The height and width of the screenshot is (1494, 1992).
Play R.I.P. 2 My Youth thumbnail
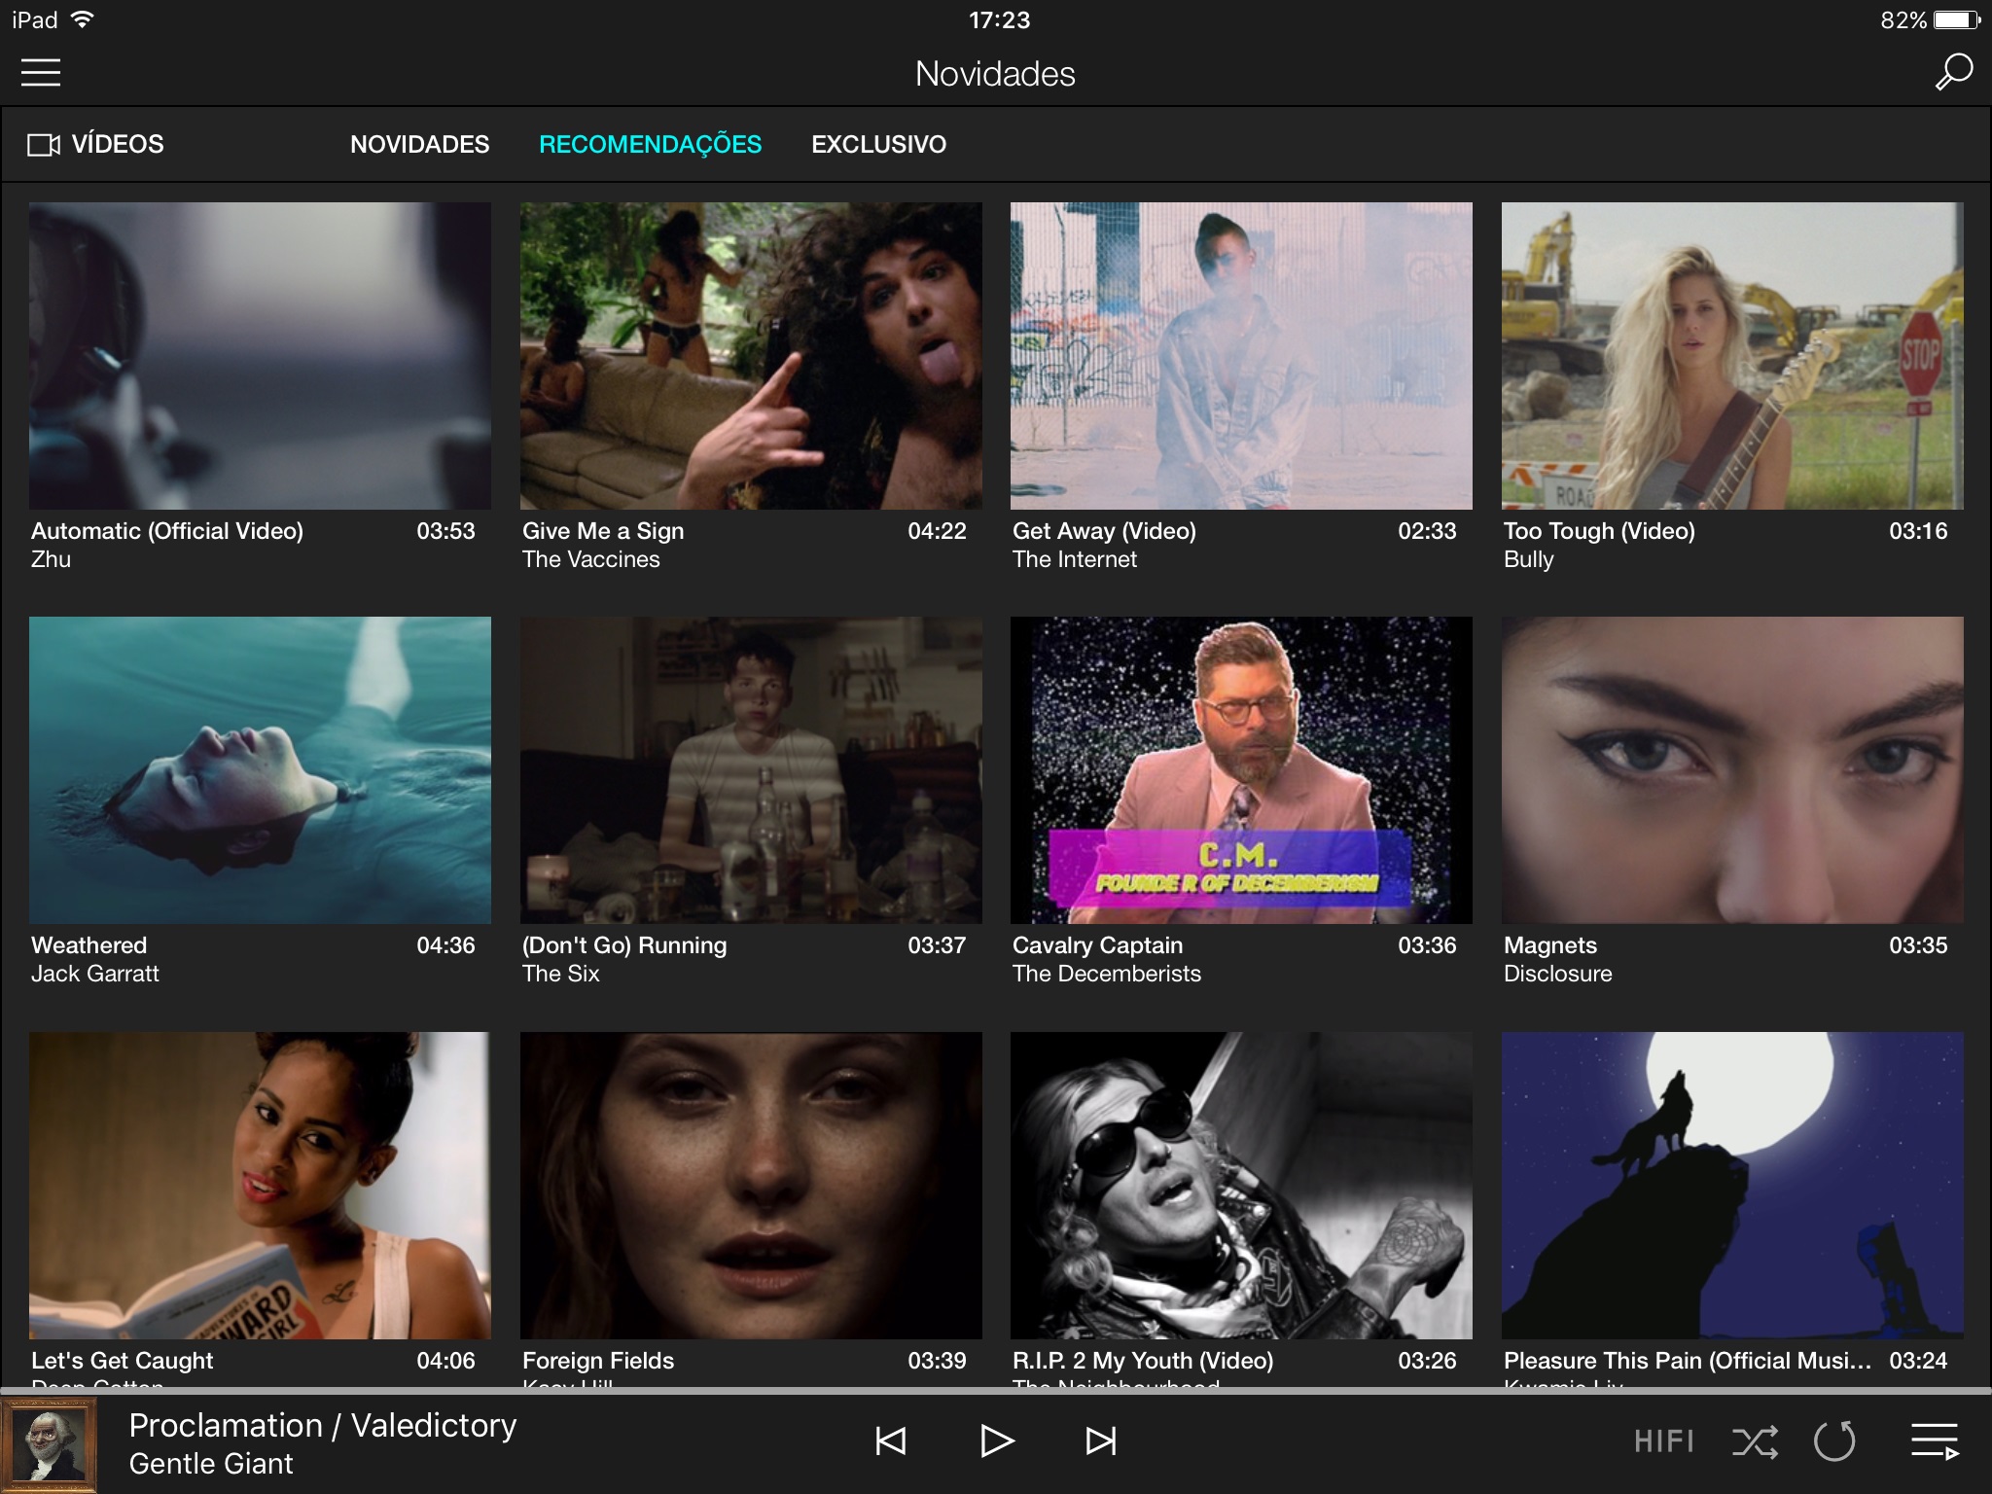1241,1186
